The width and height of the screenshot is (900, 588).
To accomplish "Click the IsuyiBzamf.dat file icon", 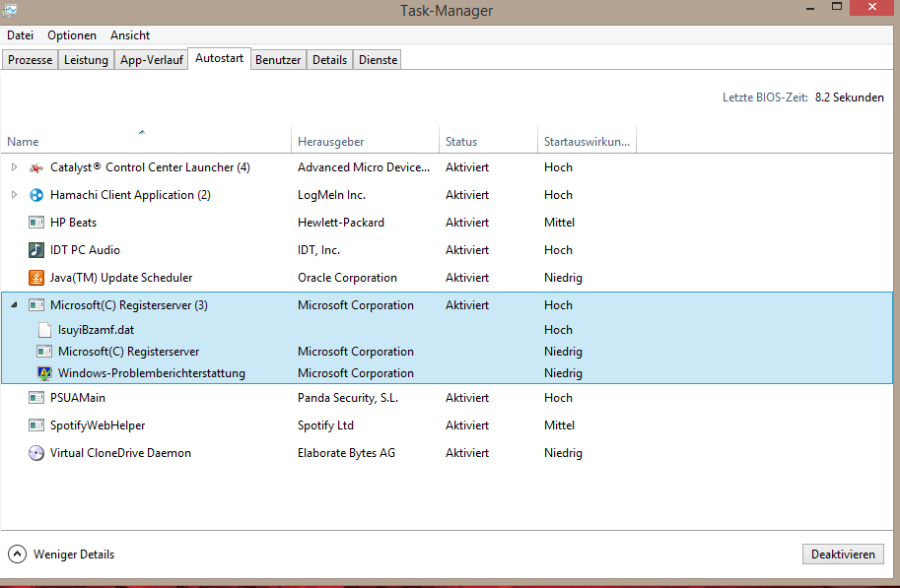I will point(44,330).
